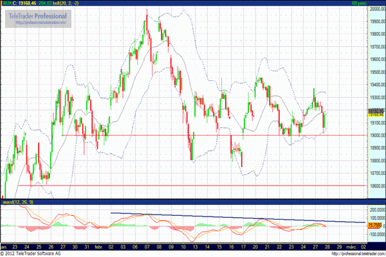Click the orange 15,7580 MACD value marker
The width and height of the screenshot is (386, 257).
click(x=374, y=225)
